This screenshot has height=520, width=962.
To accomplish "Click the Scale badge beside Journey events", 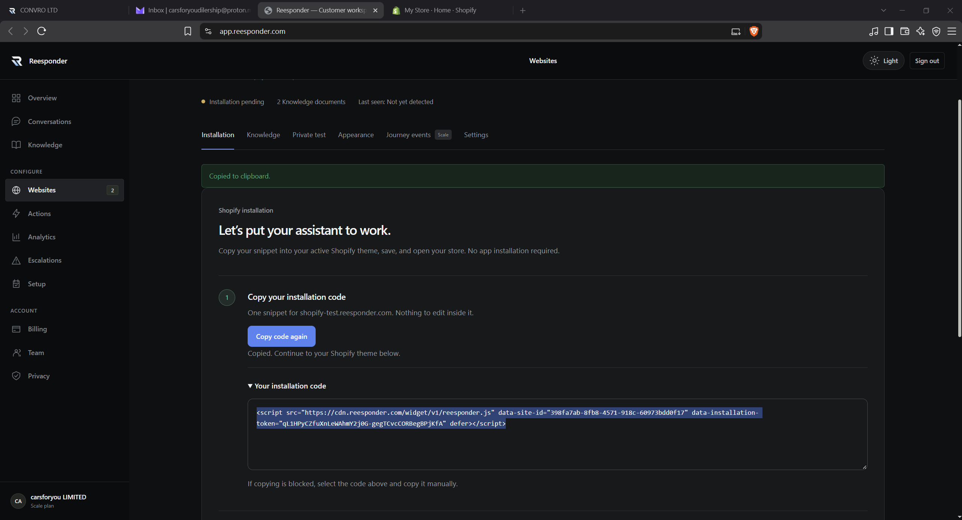I will click(x=443, y=135).
